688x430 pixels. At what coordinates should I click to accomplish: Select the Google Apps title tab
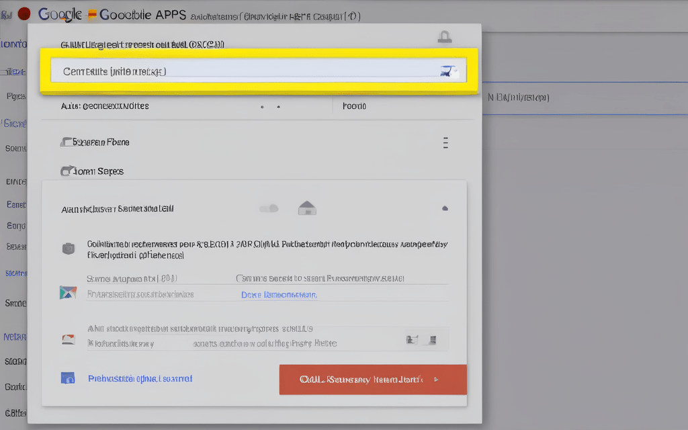141,14
